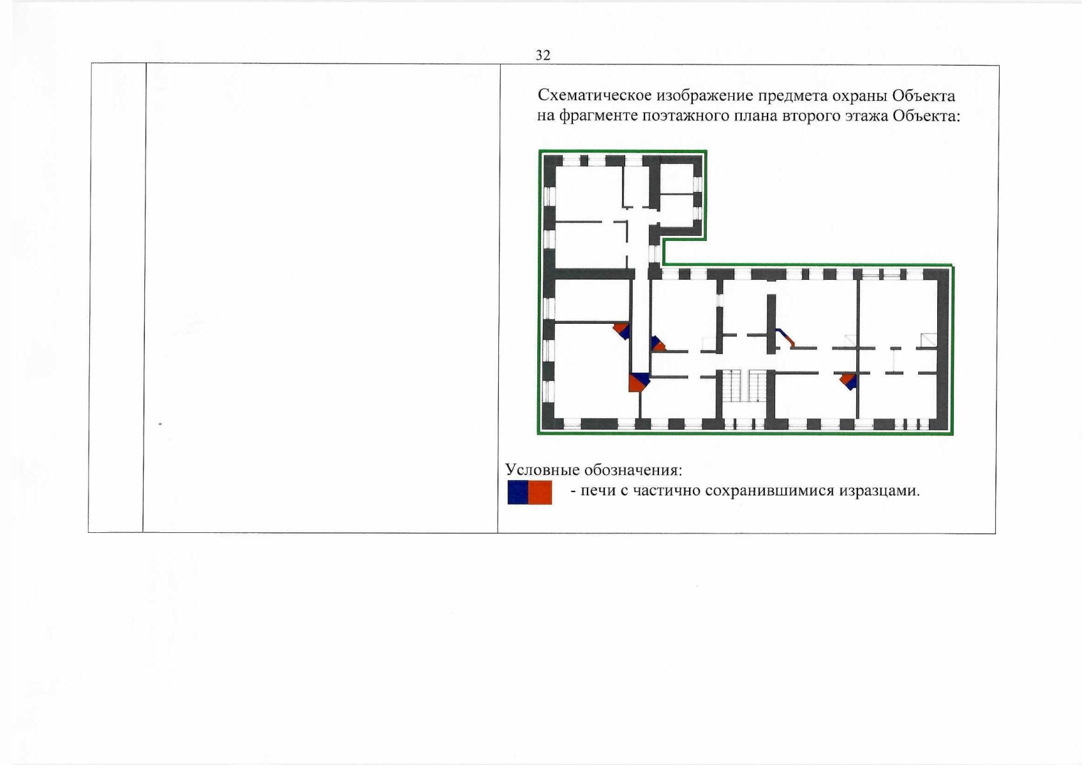Click the legend text about stoves with tiles
This screenshot has height=765, width=1082.
(x=745, y=491)
